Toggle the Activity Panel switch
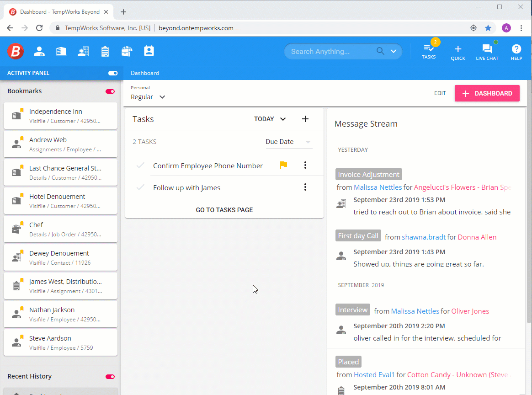The image size is (532, 395). 113,73
